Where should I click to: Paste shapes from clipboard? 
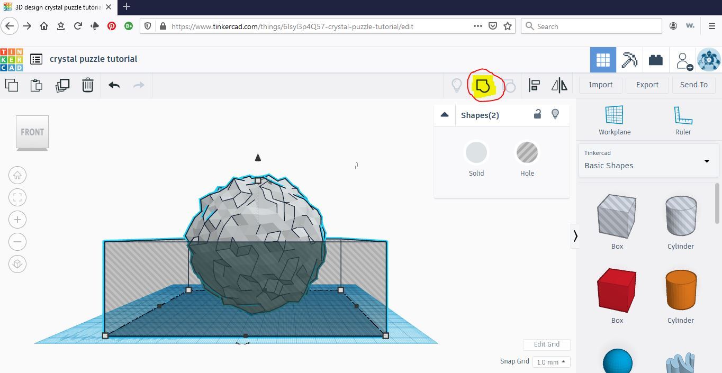click(37, 85)
